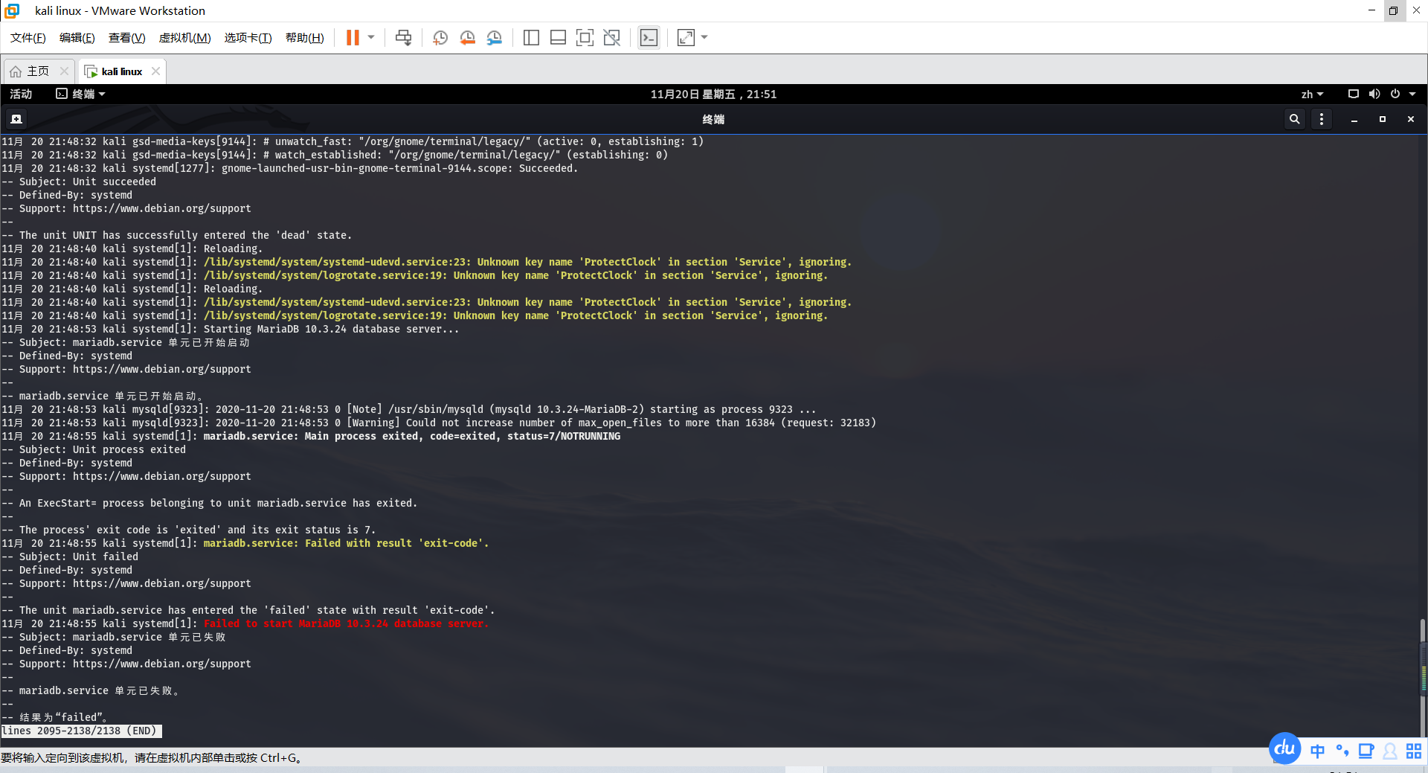Take a snapshot of this virtual machine
The width and height of the screenshot is (1428, 773).
[x=439, y=37]
